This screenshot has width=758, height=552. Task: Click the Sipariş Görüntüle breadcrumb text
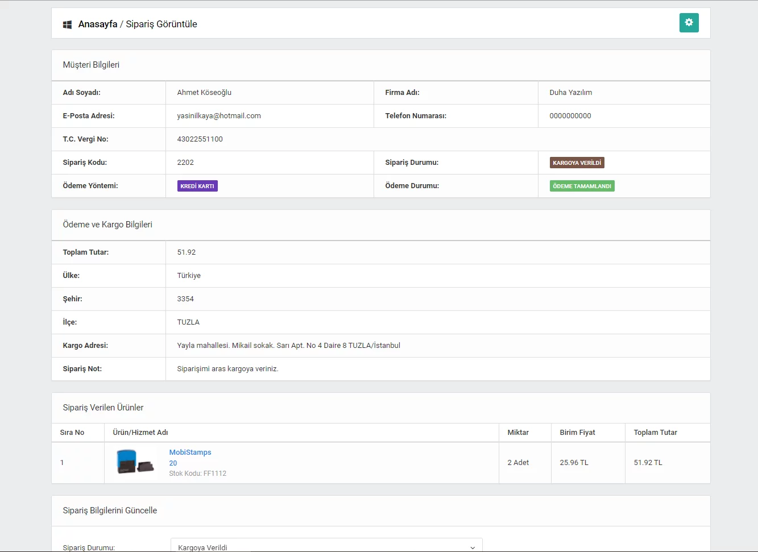161,24
